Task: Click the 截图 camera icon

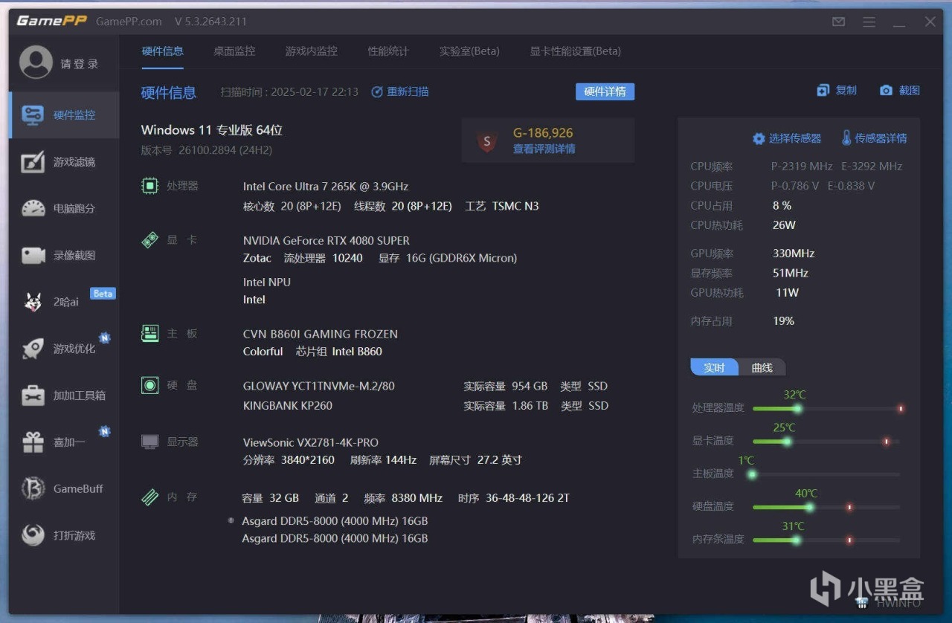Action: coord(886,91)
